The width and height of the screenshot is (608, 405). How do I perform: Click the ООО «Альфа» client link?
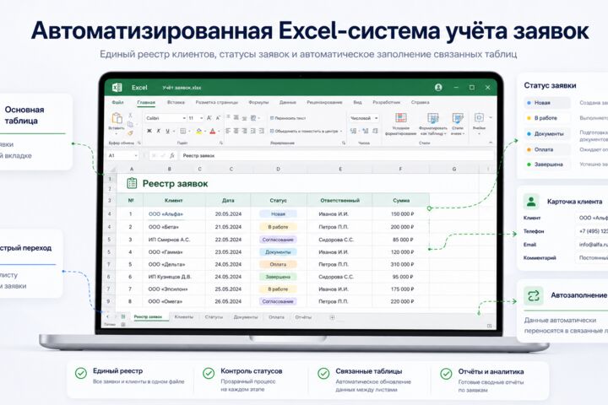click(166, 214)
